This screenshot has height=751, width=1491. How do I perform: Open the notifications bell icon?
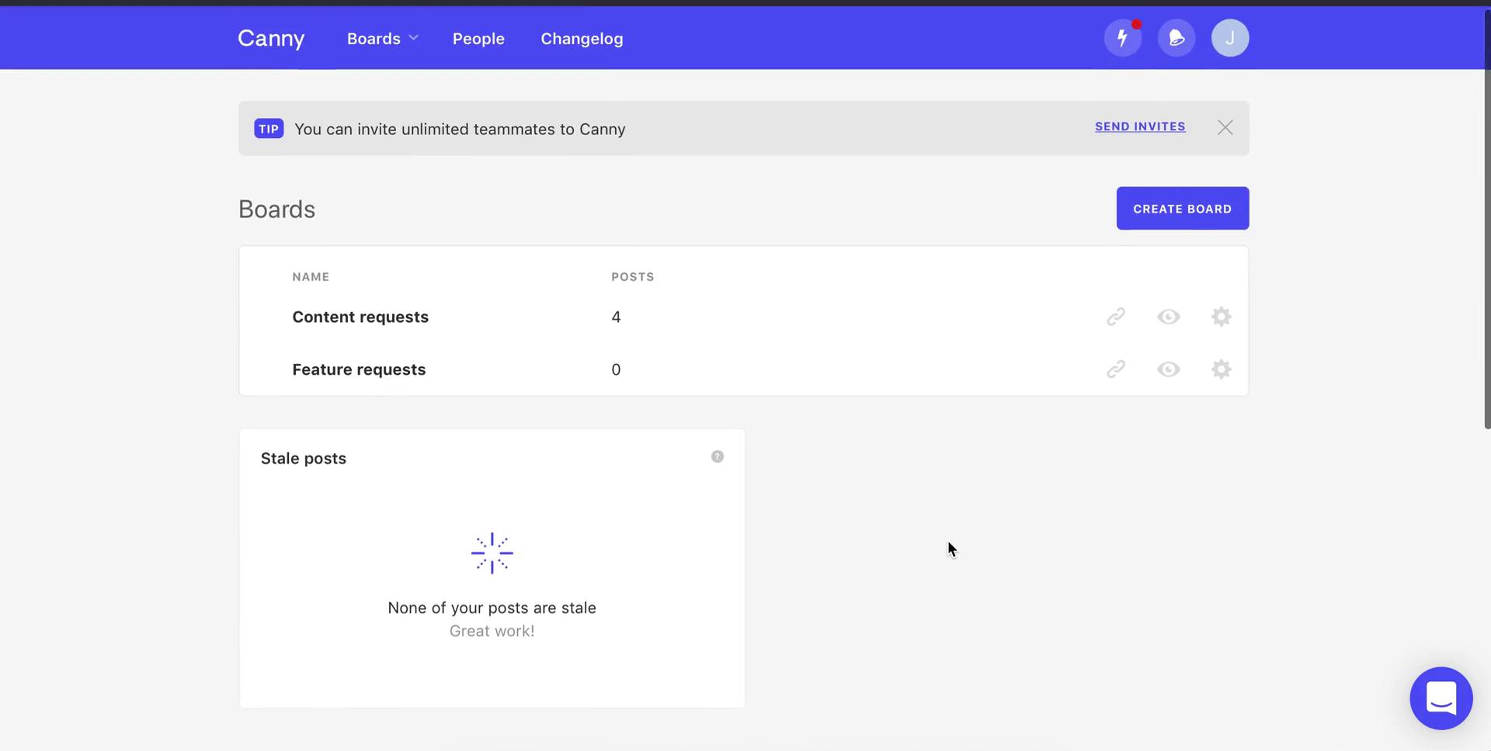point(1176,38)
